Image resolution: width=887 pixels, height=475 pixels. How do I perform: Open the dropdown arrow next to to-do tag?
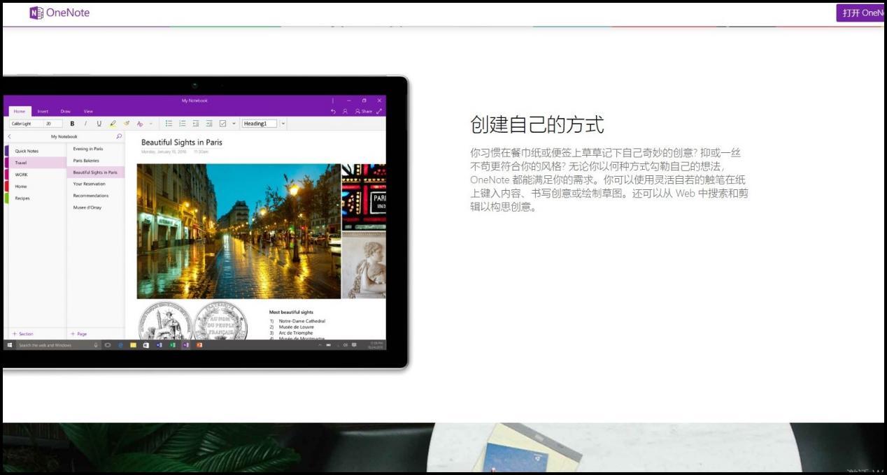tap(234, 124)
